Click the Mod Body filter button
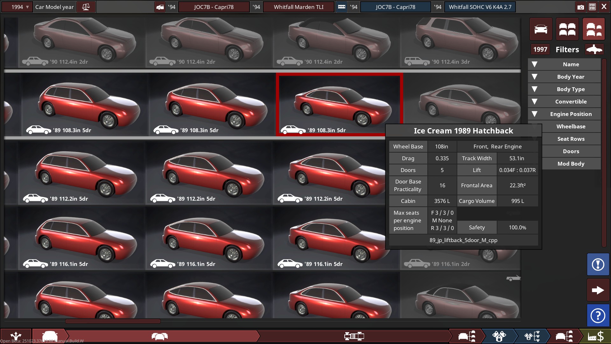Viewport: 611px width, 344px height. (571, 164)
